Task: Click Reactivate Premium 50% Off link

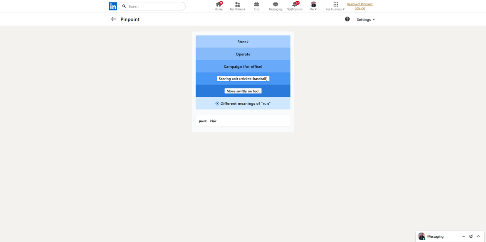Action: click(360, 6)
